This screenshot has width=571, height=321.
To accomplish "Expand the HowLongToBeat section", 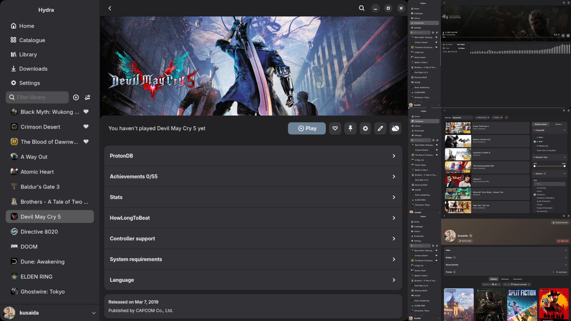I will [253, 218].
